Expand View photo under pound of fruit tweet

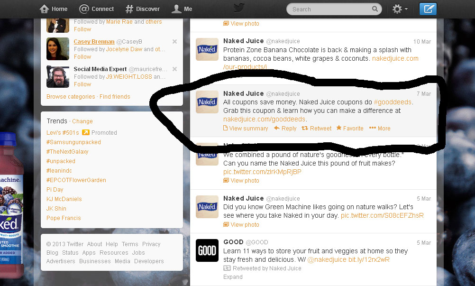241,181
